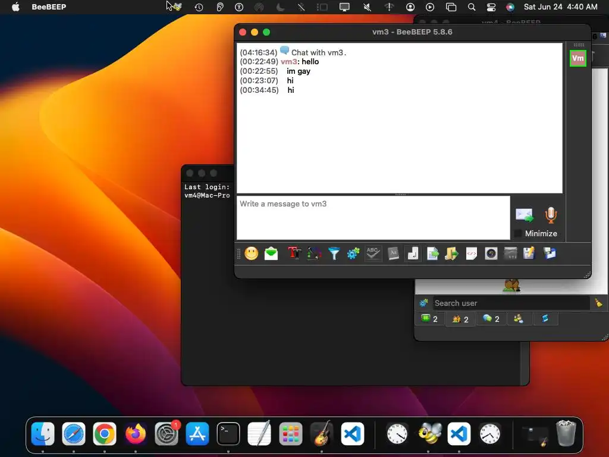Change chat font with the TT icon
Image resolution: width=609 pixels, height=457 pixels.
click(x=294, y=253)
